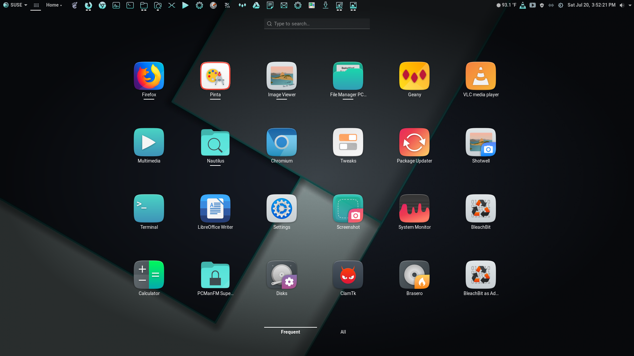
Task: Focus the Type to search field
Action: [x=317, y=24]
